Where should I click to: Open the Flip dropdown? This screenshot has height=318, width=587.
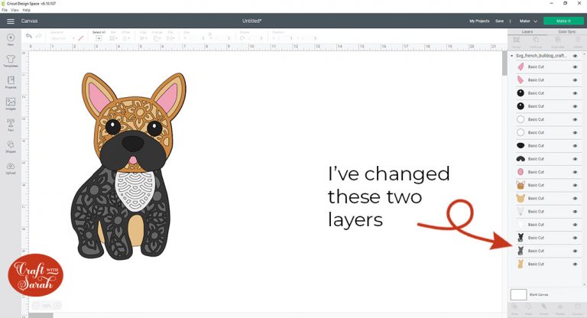[x=170, y=37]
